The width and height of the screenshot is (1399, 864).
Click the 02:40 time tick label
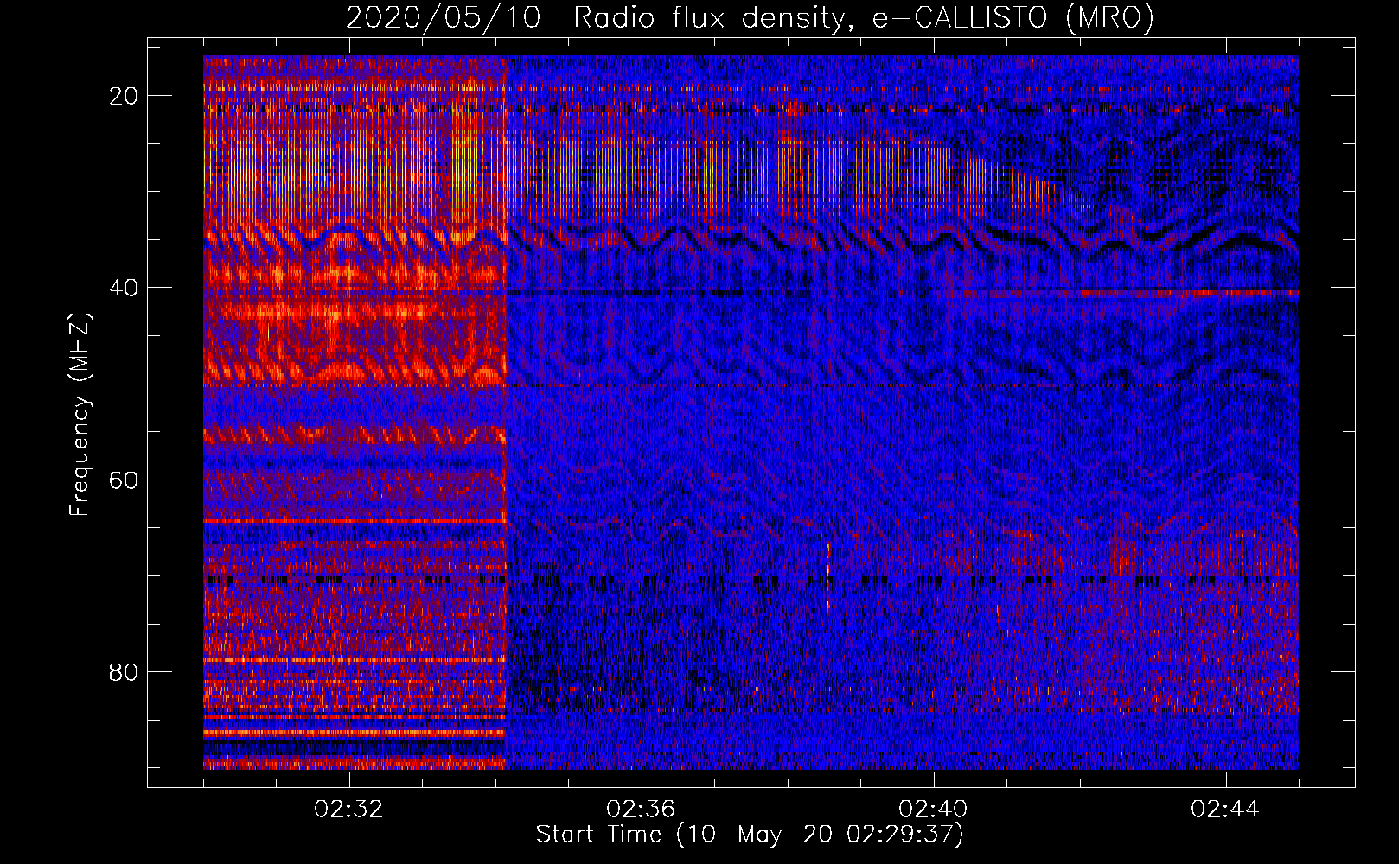coord(933,810)
